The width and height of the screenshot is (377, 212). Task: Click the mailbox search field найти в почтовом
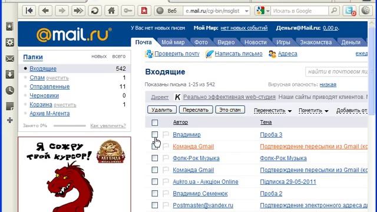pos(336,72)
